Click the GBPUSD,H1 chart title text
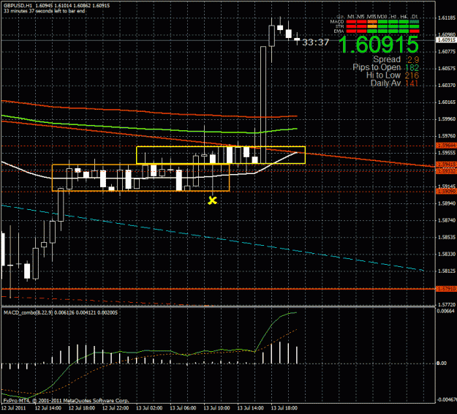 click(18, 6)
